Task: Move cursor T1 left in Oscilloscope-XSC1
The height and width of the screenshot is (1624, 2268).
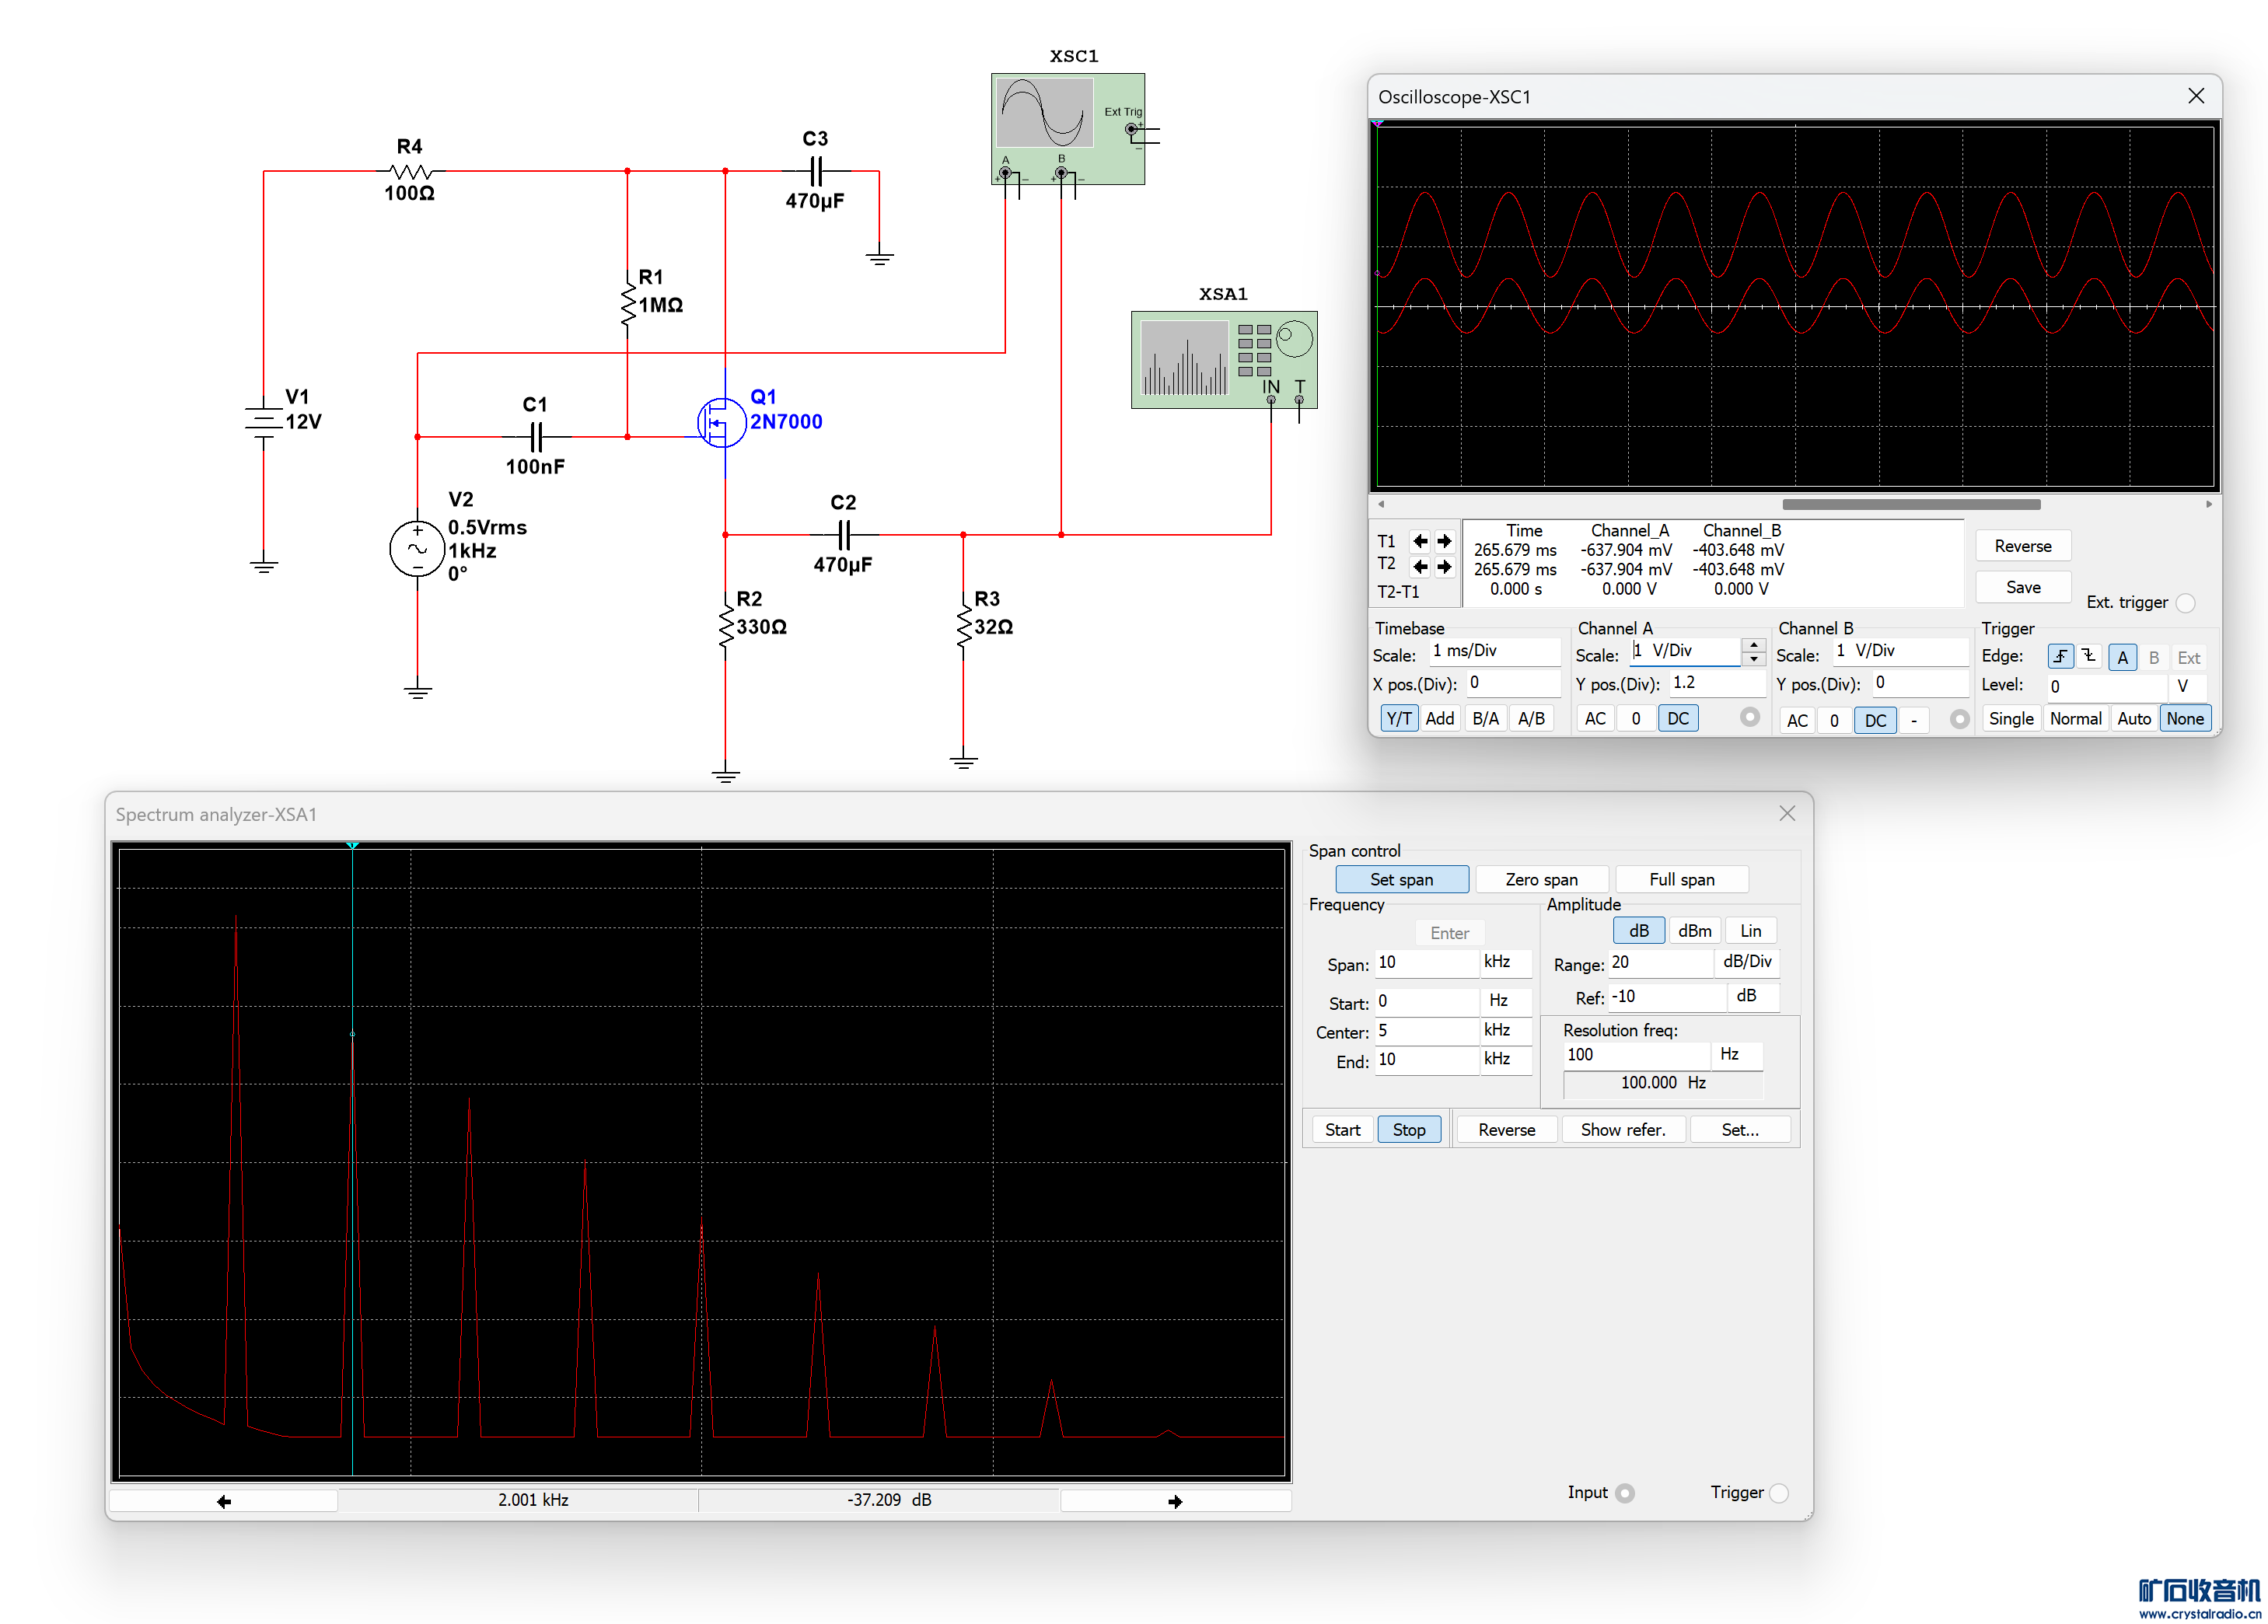Action: pyautogui.click(x=1420, y=541)
